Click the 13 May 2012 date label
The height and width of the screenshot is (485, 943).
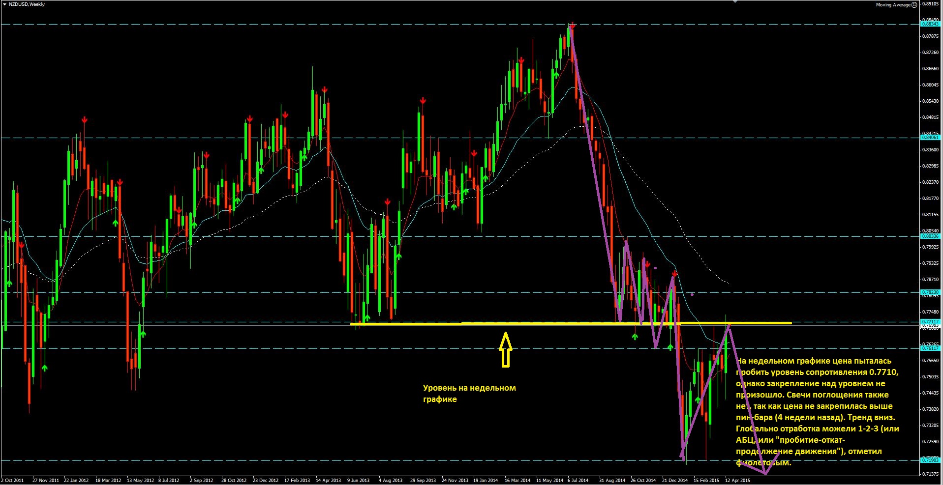tap(140, 481)
